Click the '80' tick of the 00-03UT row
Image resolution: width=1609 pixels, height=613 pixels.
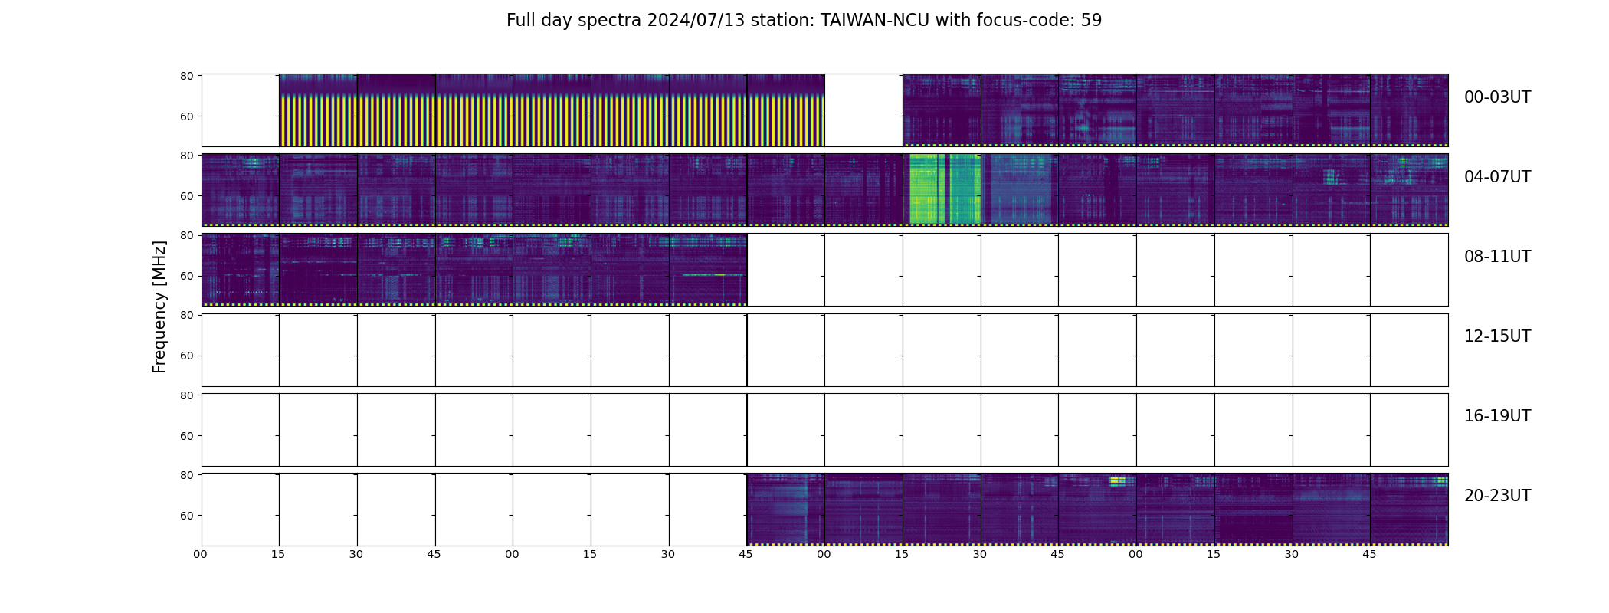(x=186, y=76)
